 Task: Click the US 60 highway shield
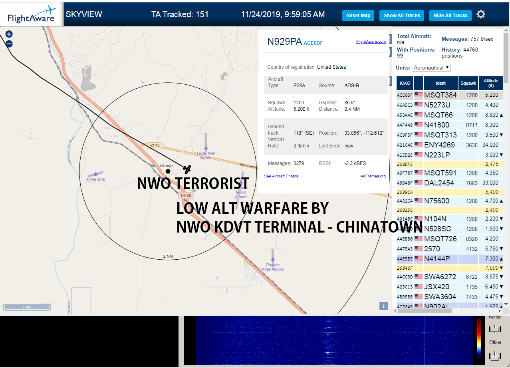click(185, 195)
